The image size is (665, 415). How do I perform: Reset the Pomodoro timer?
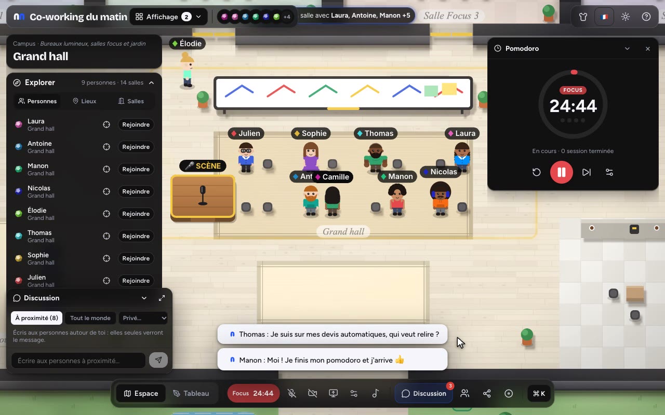click(537, 172)
